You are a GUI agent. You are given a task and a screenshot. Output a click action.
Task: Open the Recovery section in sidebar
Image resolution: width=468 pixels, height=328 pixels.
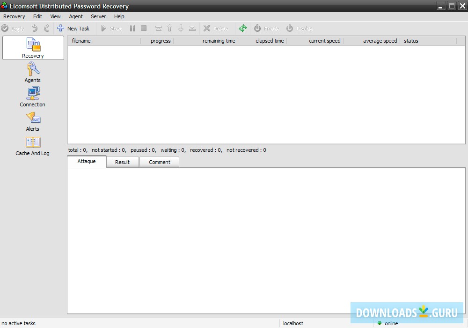[x=33, y=48]
